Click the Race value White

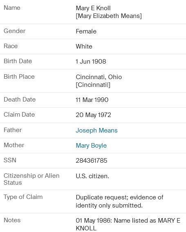tap(84, 46)
